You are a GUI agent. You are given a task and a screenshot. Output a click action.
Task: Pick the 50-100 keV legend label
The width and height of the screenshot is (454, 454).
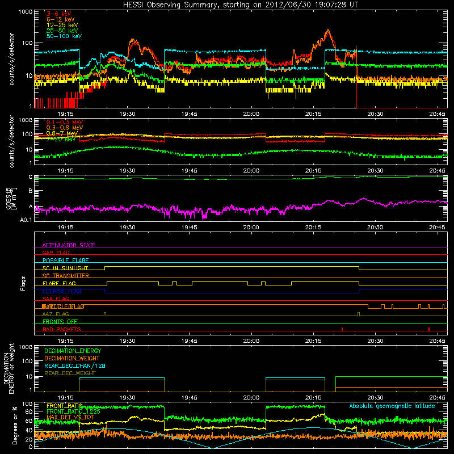[64, 36]
